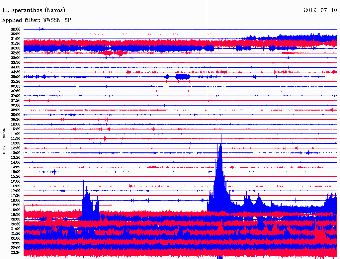Select the 18:00 time row label
Image resolution: width=340 pixels, height=259 pixels.
pyautogui.click(x=16, y=200)
